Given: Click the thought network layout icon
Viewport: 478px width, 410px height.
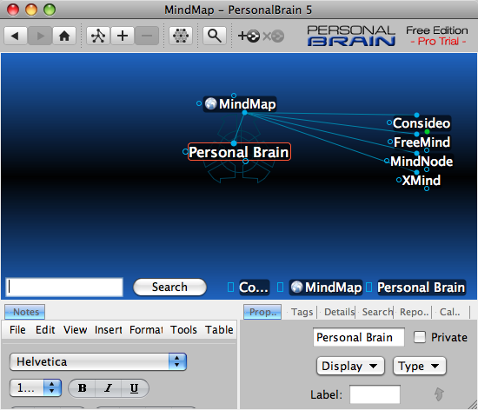Looking at the screenshot, I should click(98, 36).
